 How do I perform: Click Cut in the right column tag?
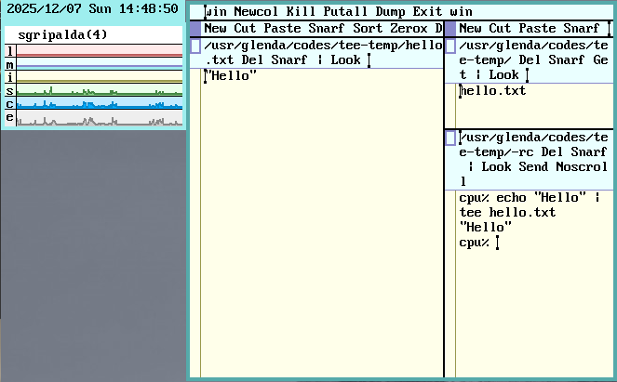(500, 28)
